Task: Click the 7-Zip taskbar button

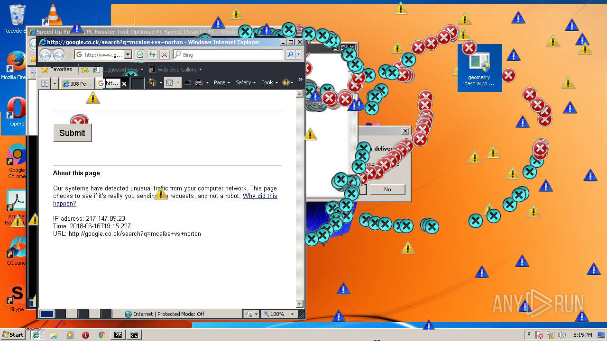Action: coord(118,335)
